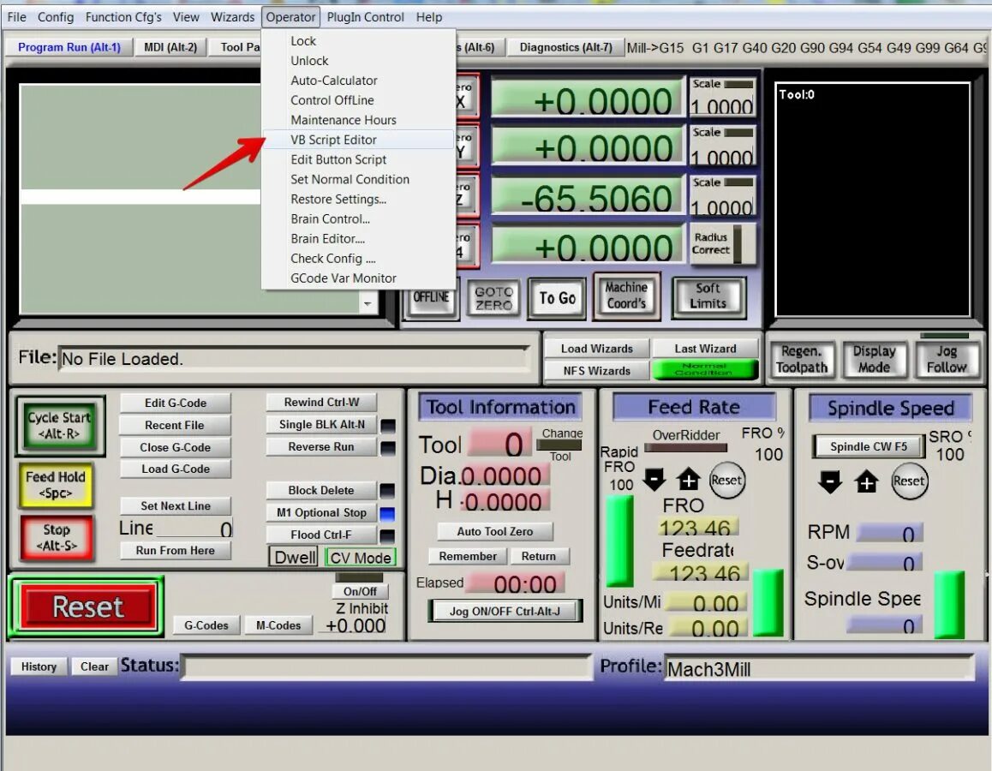Click the green Cycle Start button

pyautogui.click(x=59, y=425)
